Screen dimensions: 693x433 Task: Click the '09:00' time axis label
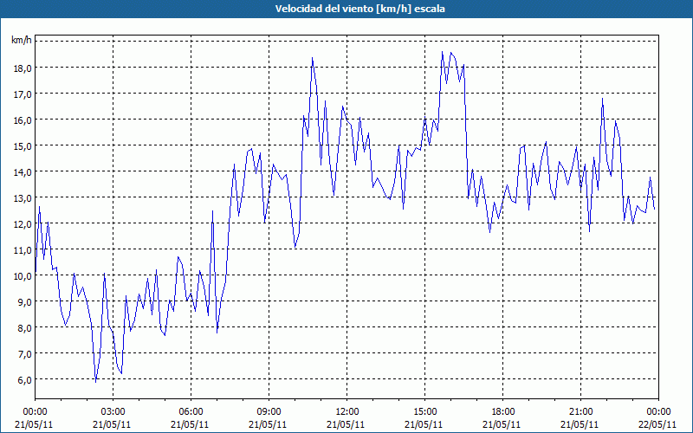(x=269, y=412)
